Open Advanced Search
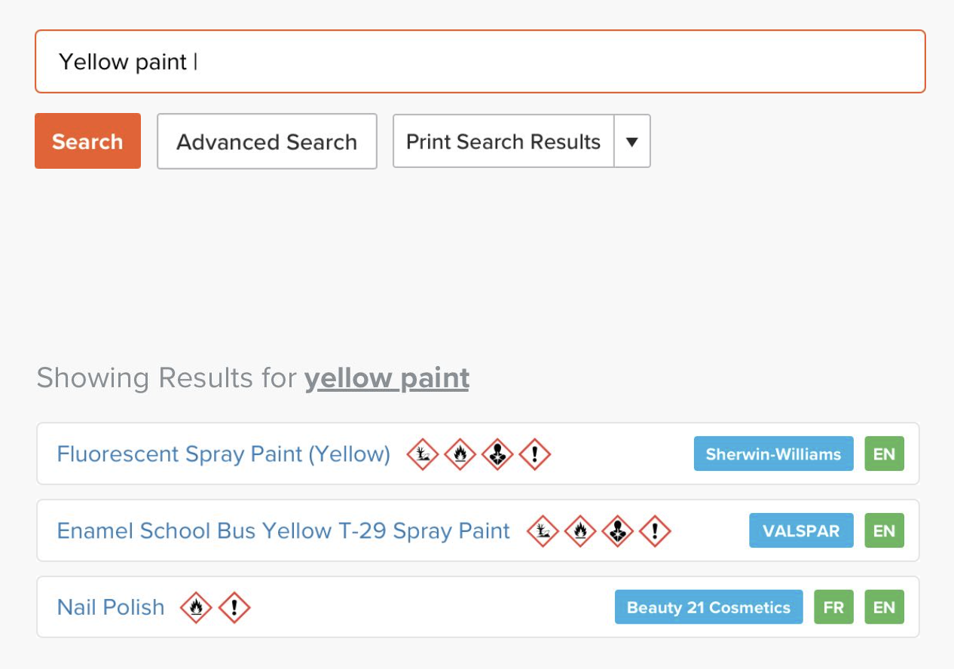Viewport: 954px width, 669px height. coord(267,141)
